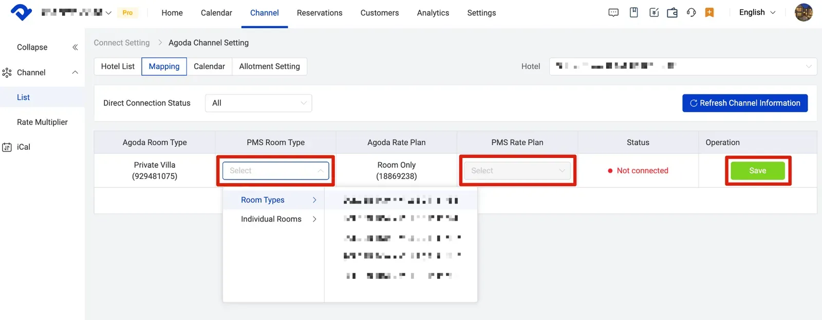822x320 pixels.
Task: Open the Direct Connection Status dropdown
Action: click(x=258, y=103)
